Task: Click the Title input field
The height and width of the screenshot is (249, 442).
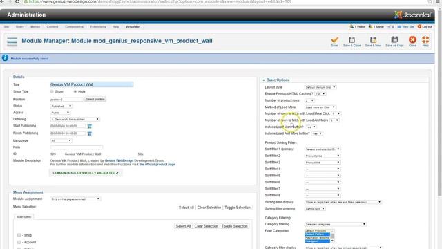Action: (x=92, y=84)
